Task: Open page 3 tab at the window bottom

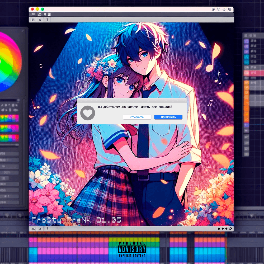Action: 47,229
